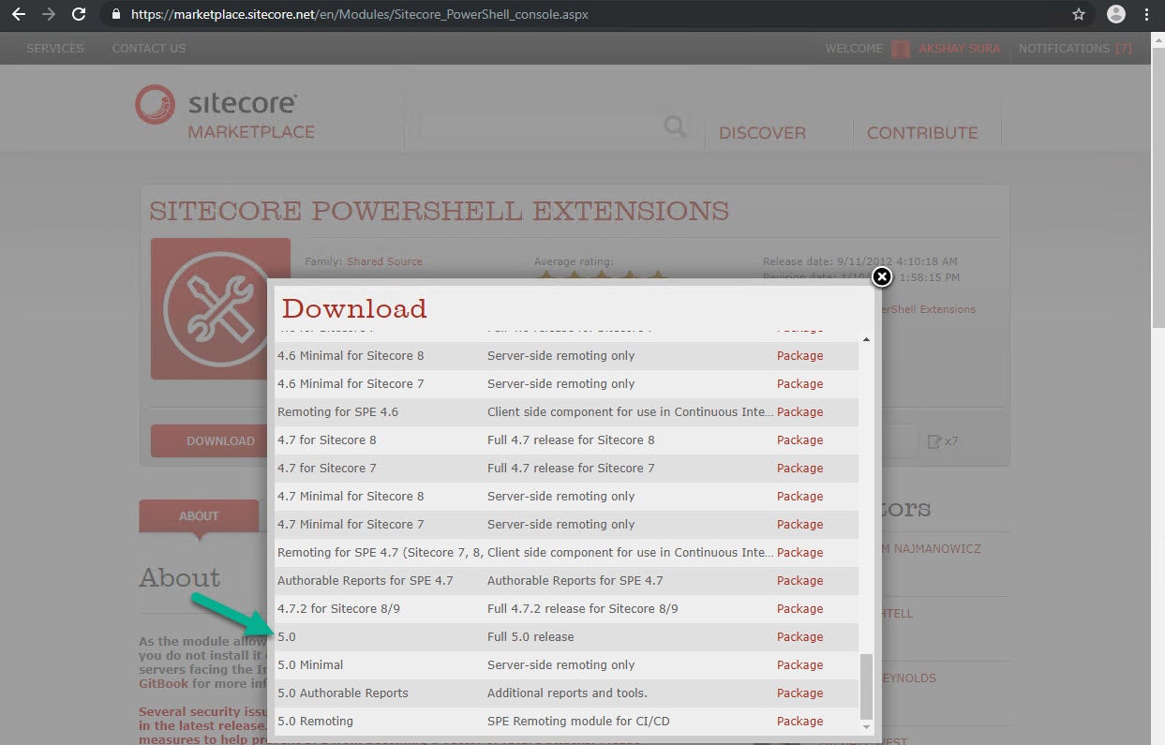Viewport: 1165px width, 745px height.
Task: Close the Download popup with X icon
Action: 881,276
